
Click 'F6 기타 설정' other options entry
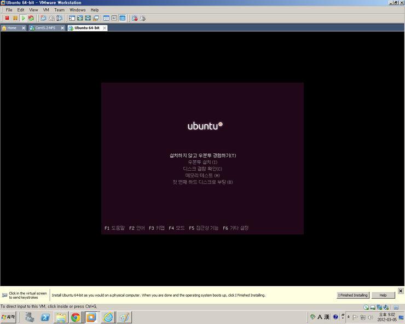pyautogui.click(x=235, y=228)
